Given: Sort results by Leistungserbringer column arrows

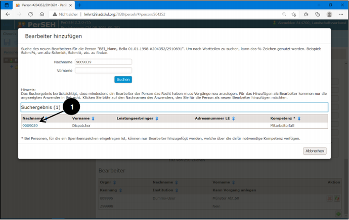Looking at the screenshot, I should 157,119.
